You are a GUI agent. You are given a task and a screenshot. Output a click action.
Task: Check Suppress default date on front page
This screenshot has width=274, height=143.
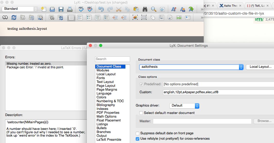click(x=138, y=134)
